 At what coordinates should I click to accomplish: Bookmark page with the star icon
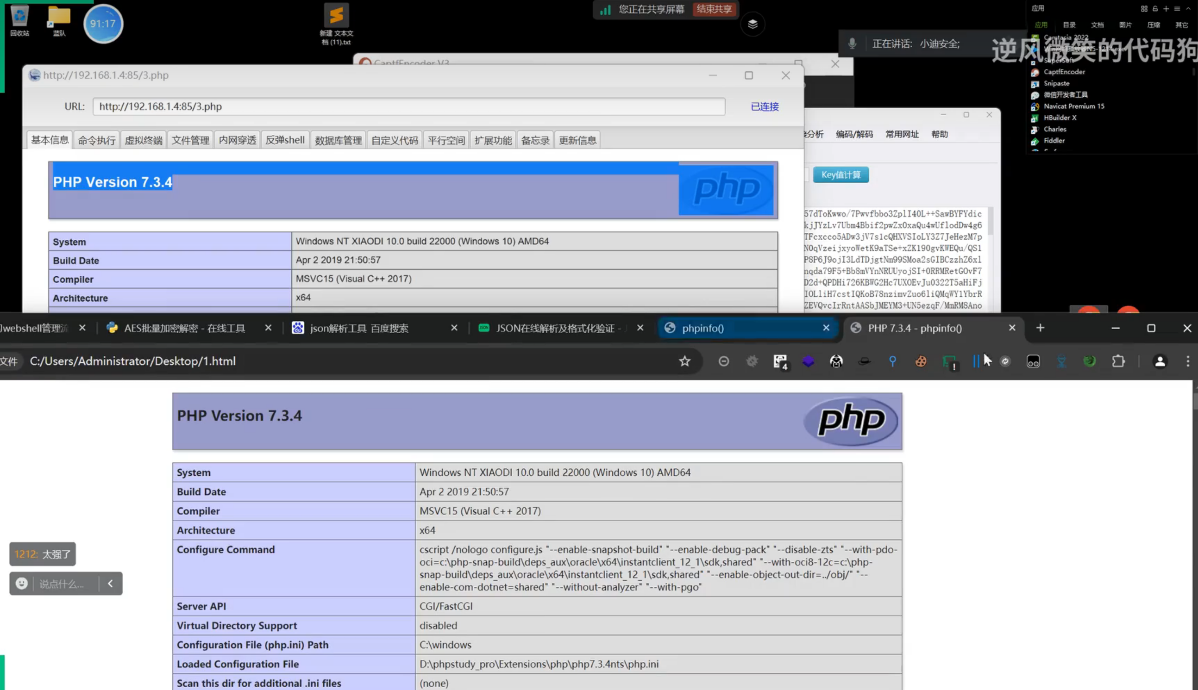684,361
